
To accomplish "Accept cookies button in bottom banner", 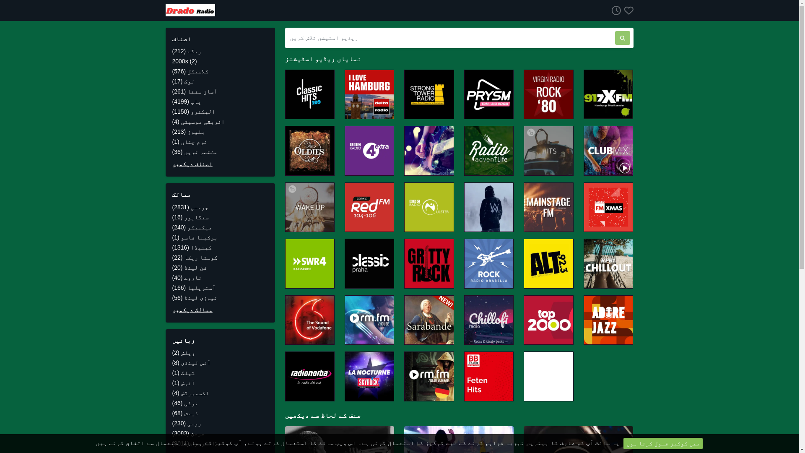I will pos(663,443).
